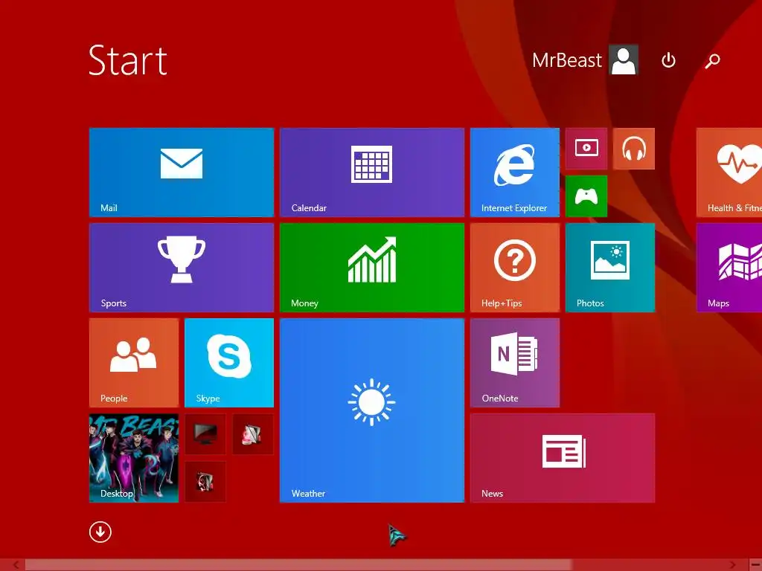Click the MrBeast user avatar picture
The width and height of the screenshot is (762, 571).
click(x=624, y=60)
